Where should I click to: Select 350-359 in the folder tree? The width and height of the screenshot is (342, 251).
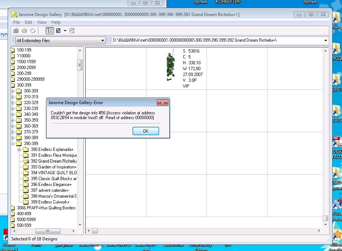(31, 120)
